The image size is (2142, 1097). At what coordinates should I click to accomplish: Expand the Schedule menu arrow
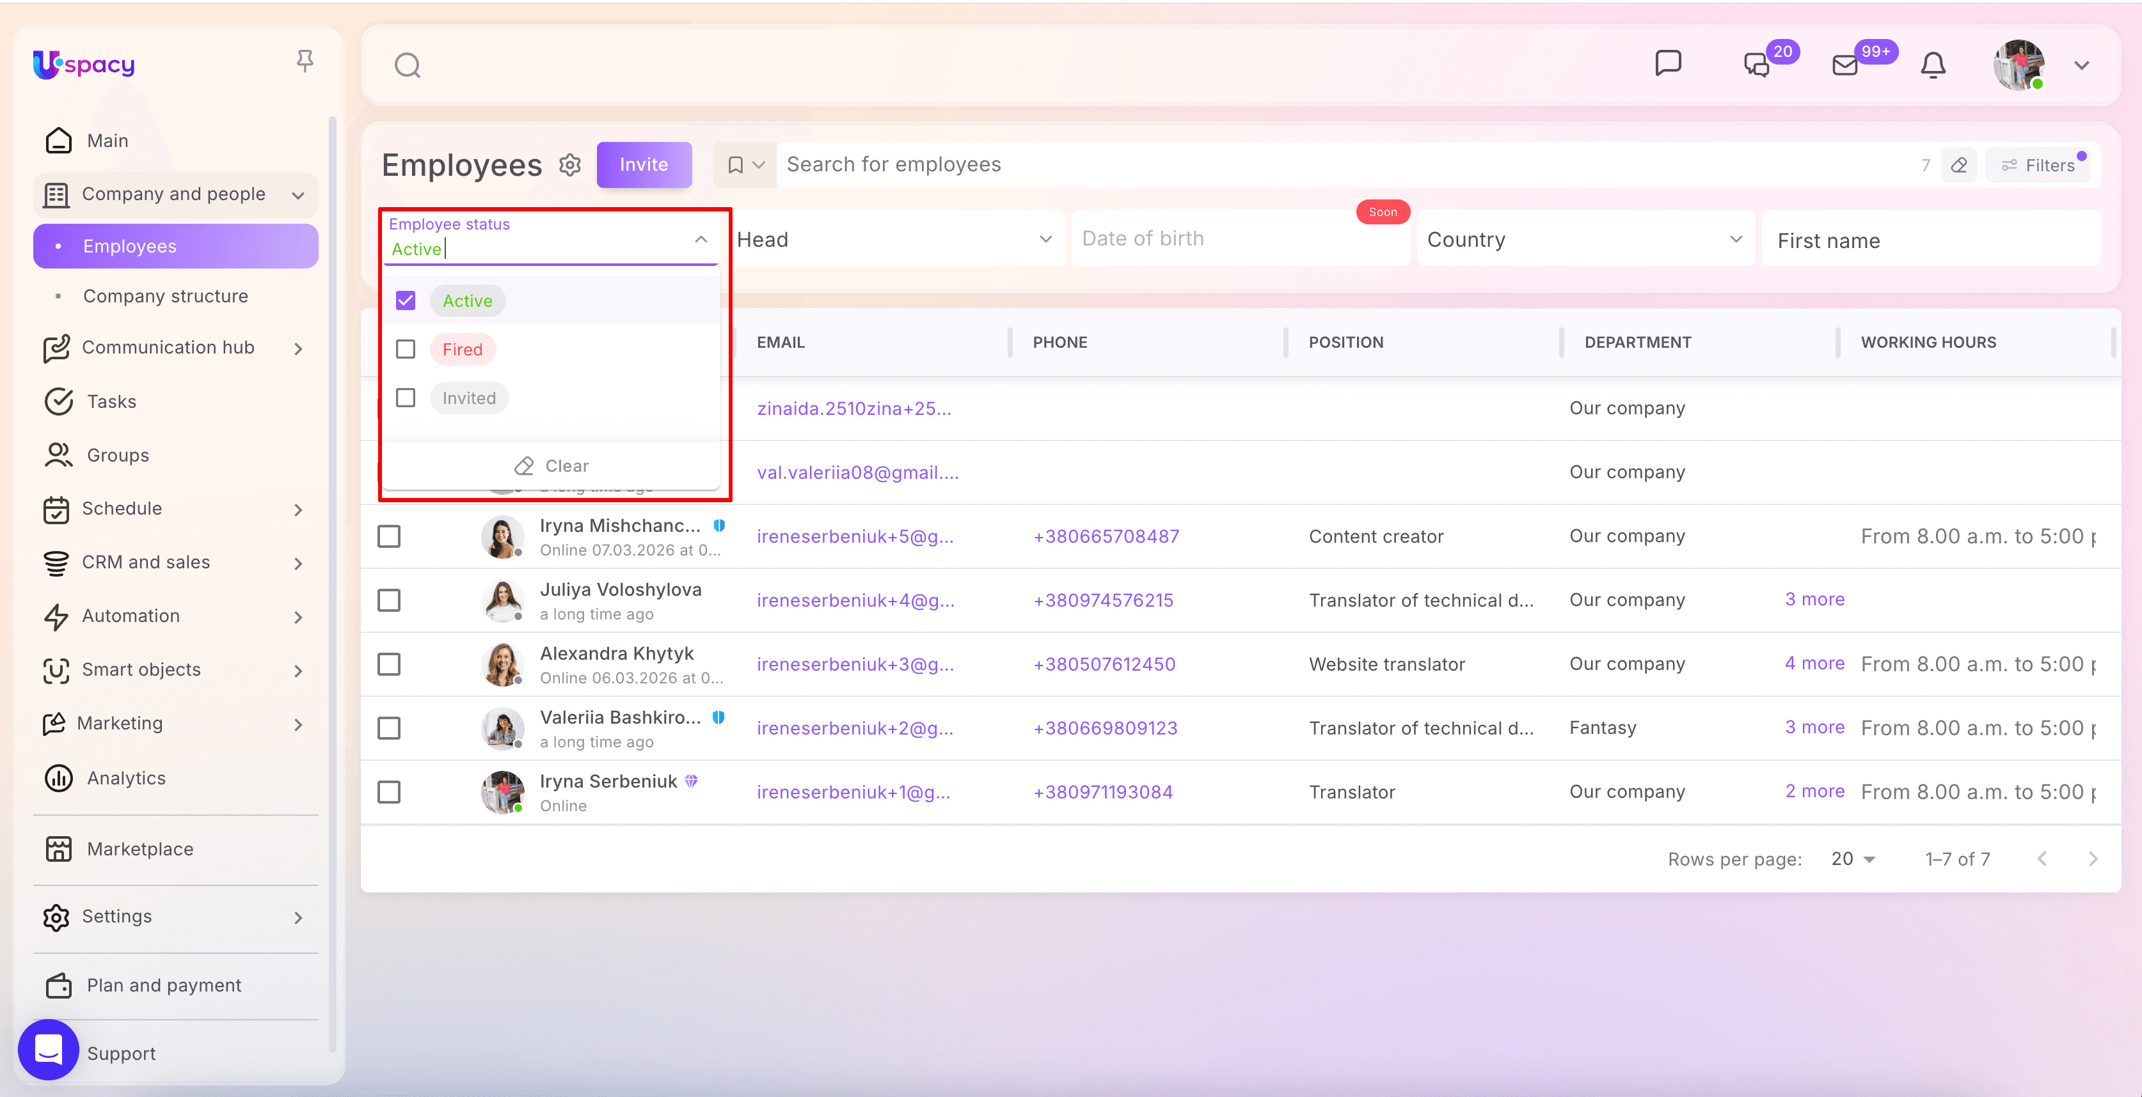point(299,510)
